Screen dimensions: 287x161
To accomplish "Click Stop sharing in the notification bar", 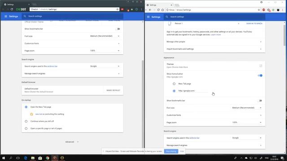I will point(171,151).
